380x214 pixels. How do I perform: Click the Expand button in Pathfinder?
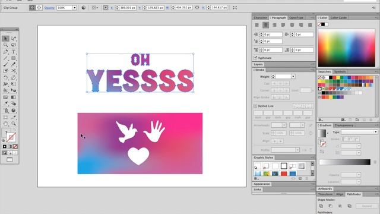[367, 206]
